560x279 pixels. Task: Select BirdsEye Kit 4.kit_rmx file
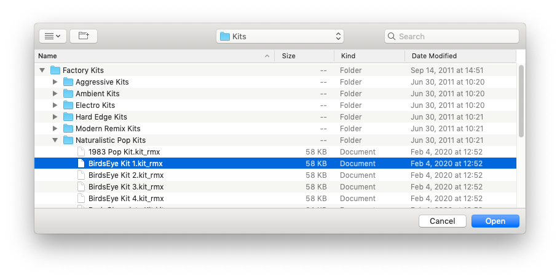pos(126,199)
